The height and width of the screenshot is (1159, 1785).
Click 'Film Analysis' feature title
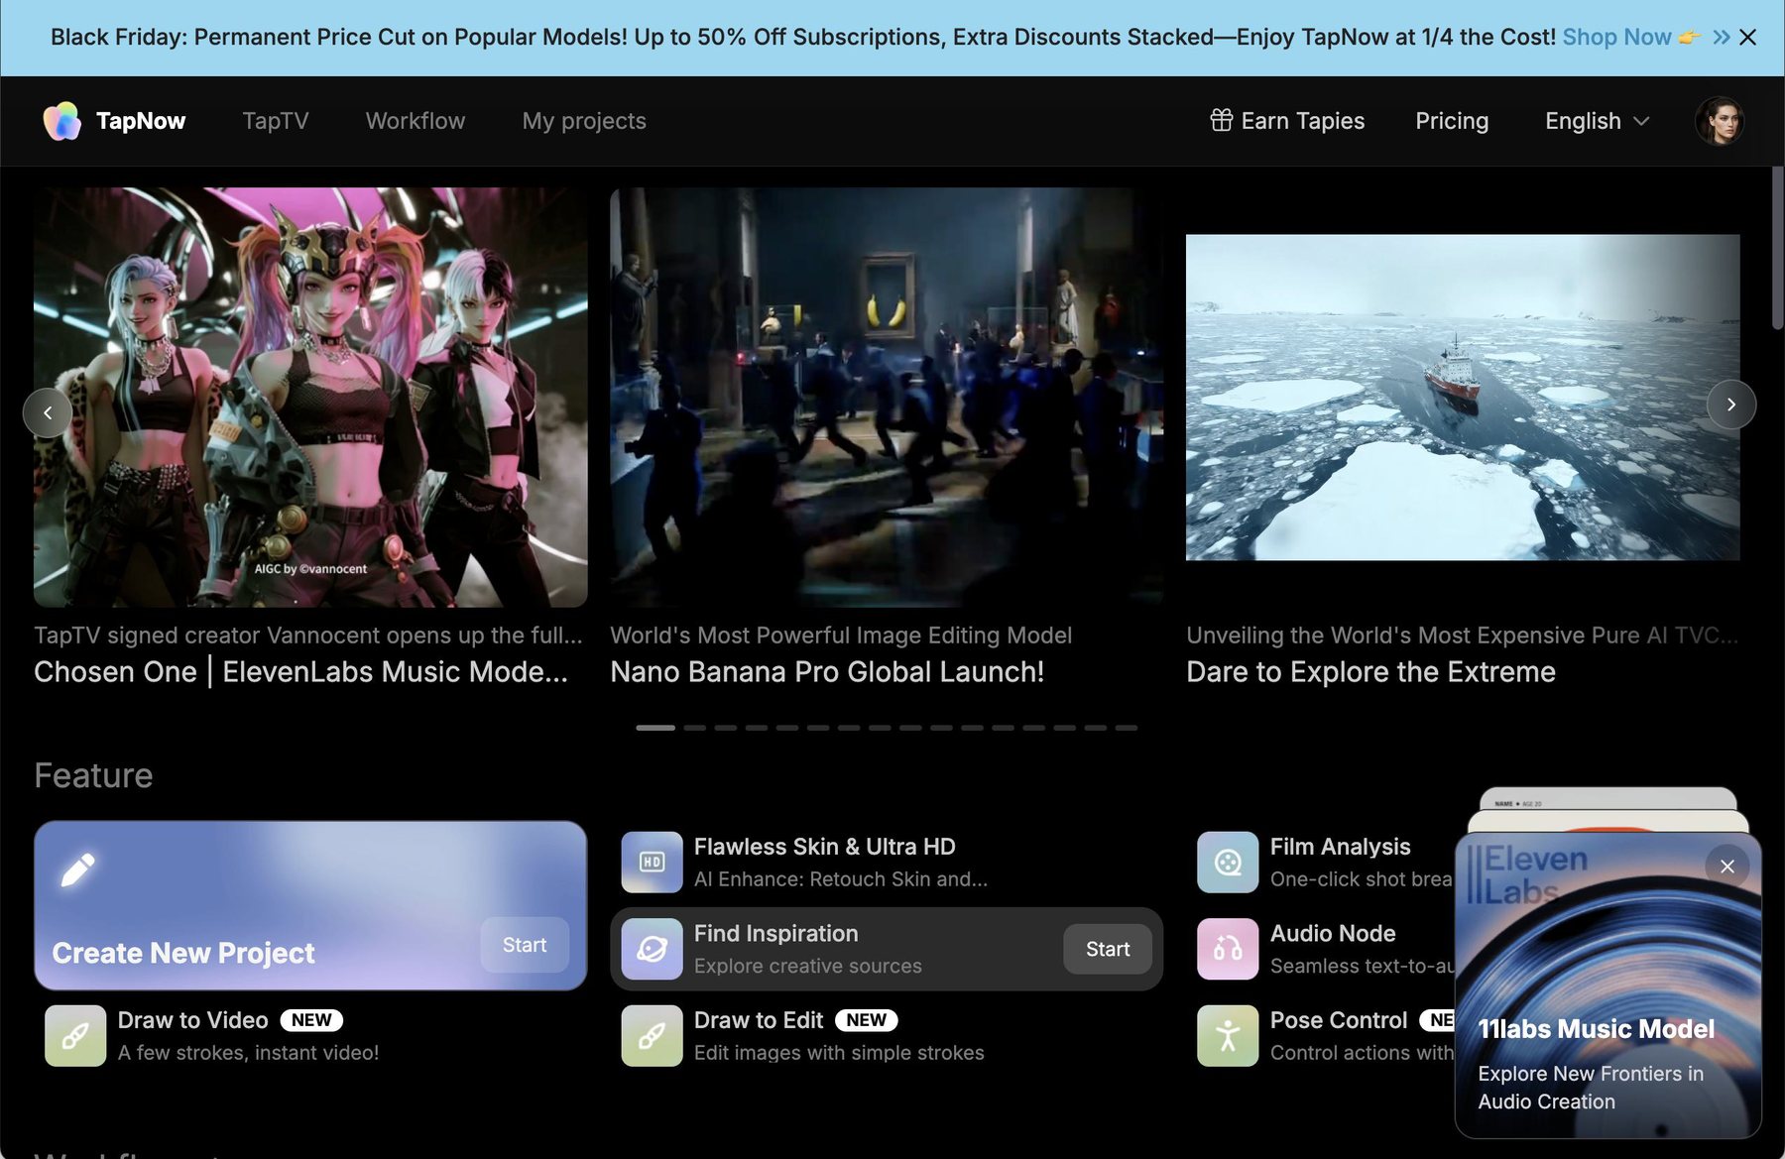pyautogui.click(x=1340, y=847)
